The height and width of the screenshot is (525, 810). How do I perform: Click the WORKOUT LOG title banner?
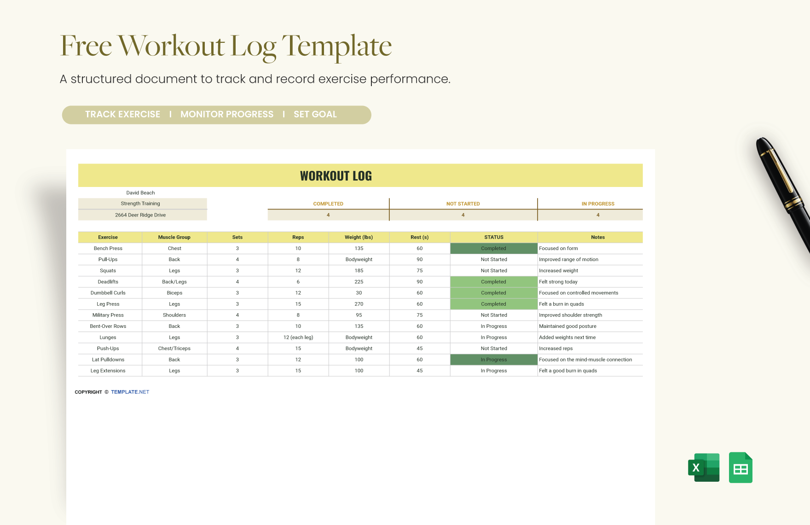pyautogui.click(x=335, y=175)
